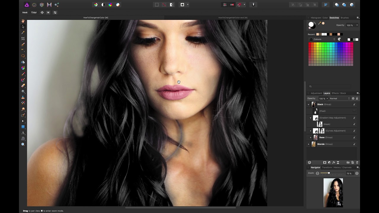Click the Deselect toolbar icon
The height and width of the screenshot is (213, 379).
click(164, 5)
